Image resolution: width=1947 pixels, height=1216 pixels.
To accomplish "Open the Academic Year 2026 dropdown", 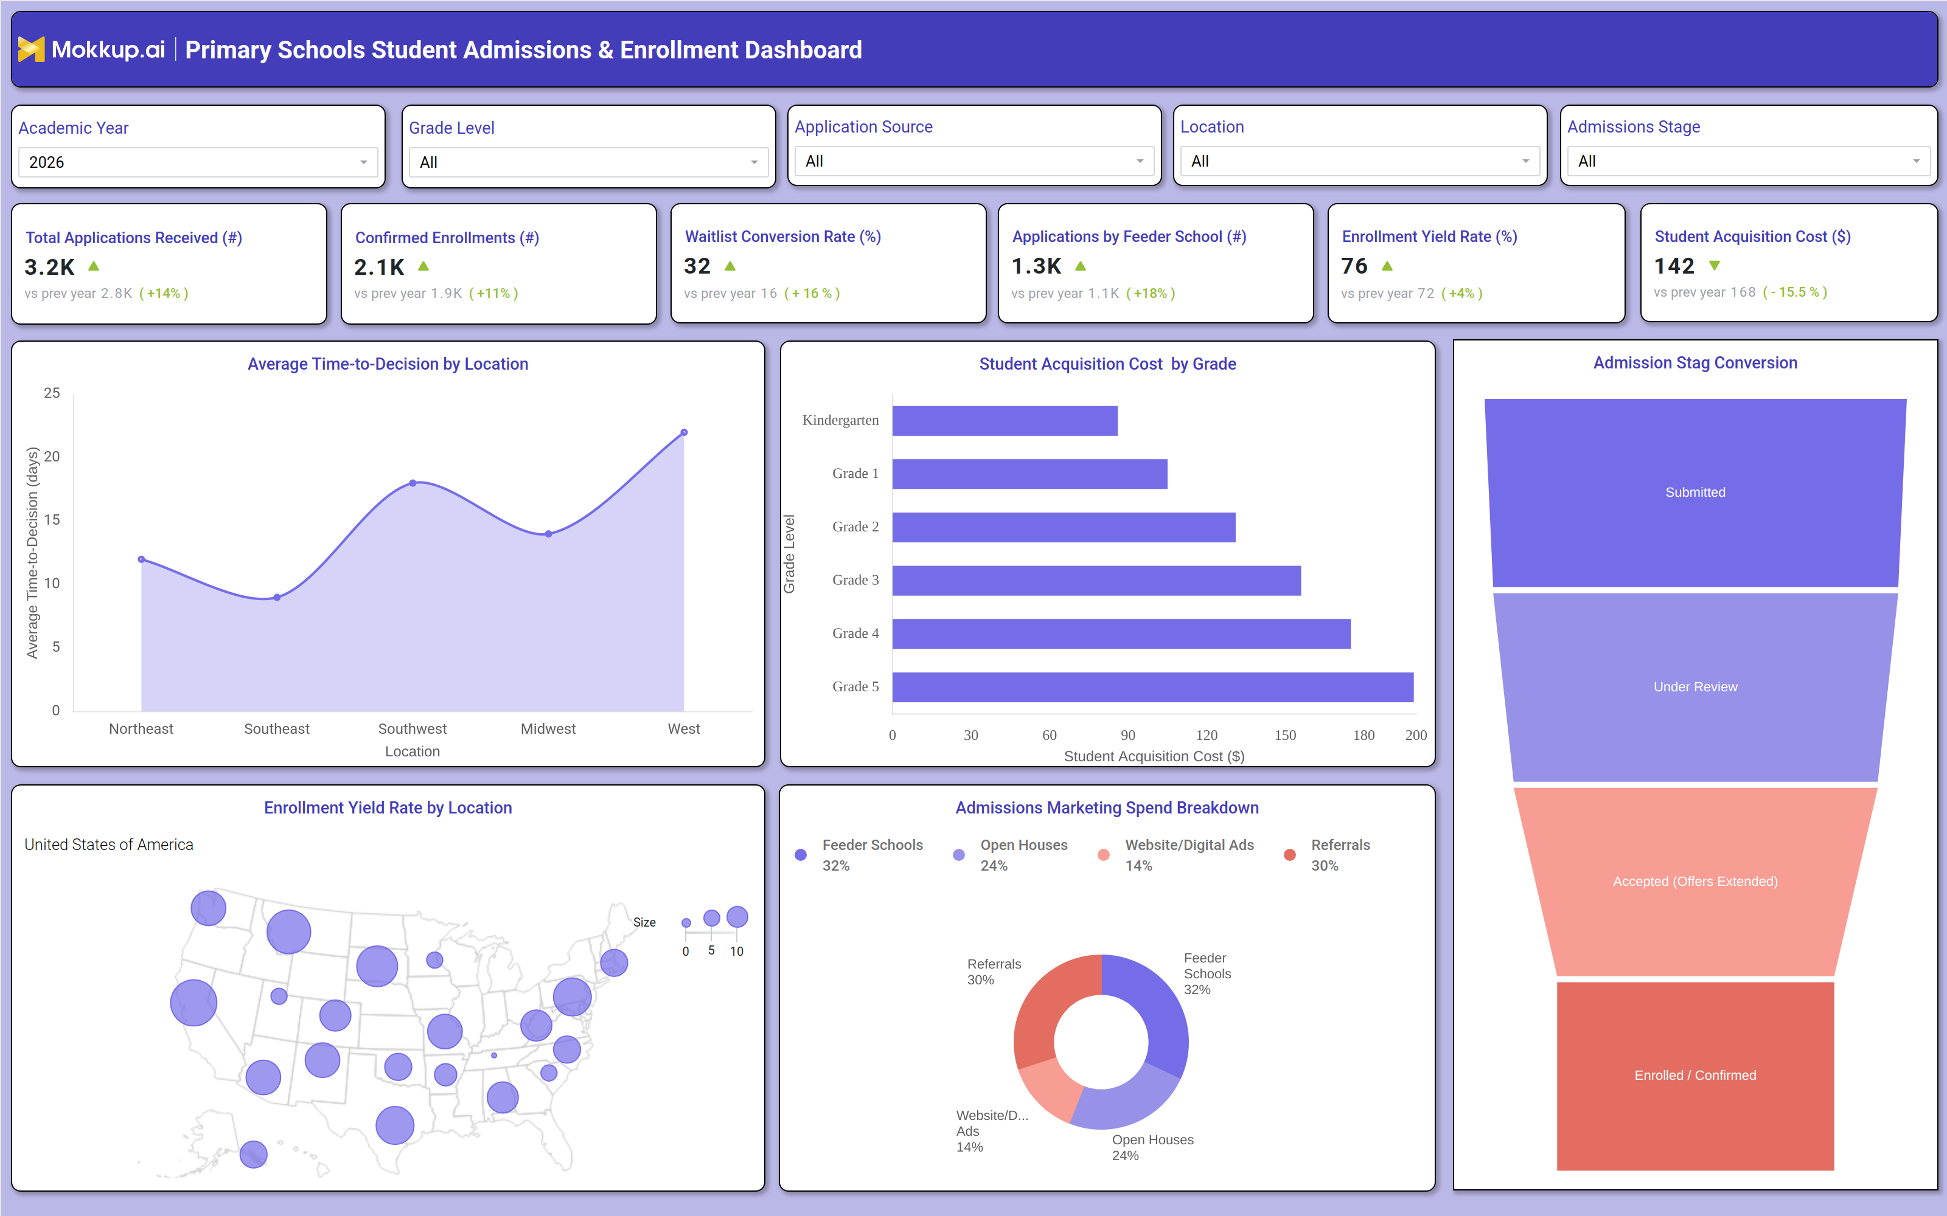I will (198, 162).
